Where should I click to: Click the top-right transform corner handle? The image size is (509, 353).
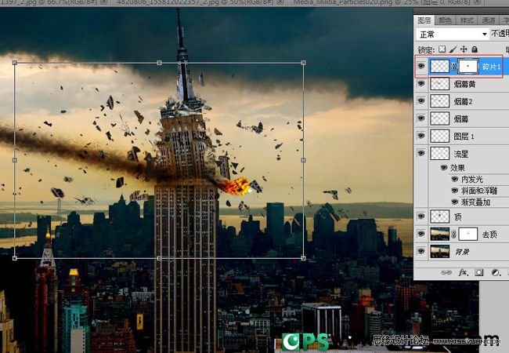303,63
